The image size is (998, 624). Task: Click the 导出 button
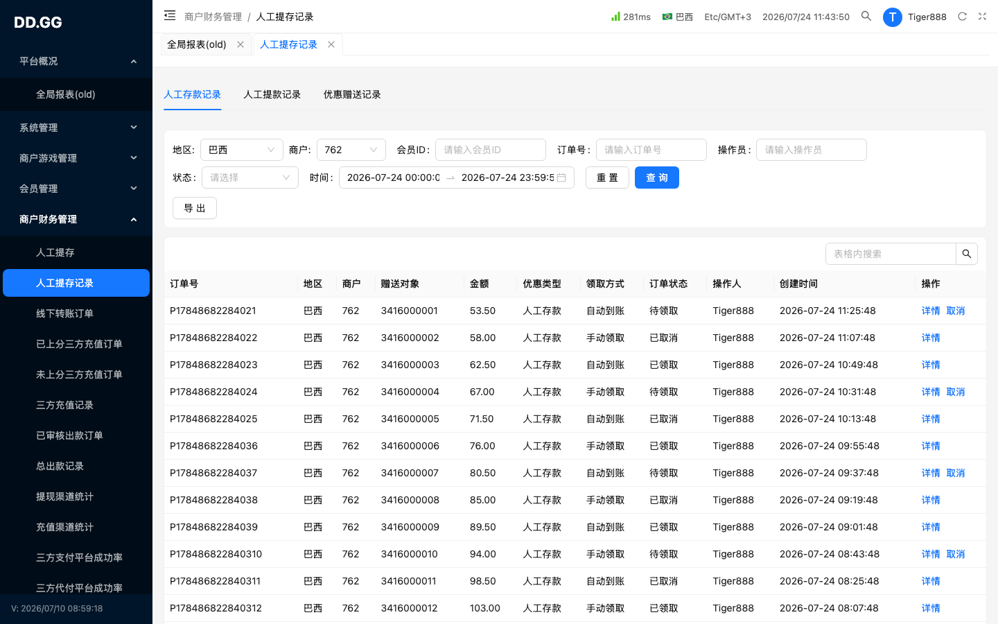[x=195, y=208]
